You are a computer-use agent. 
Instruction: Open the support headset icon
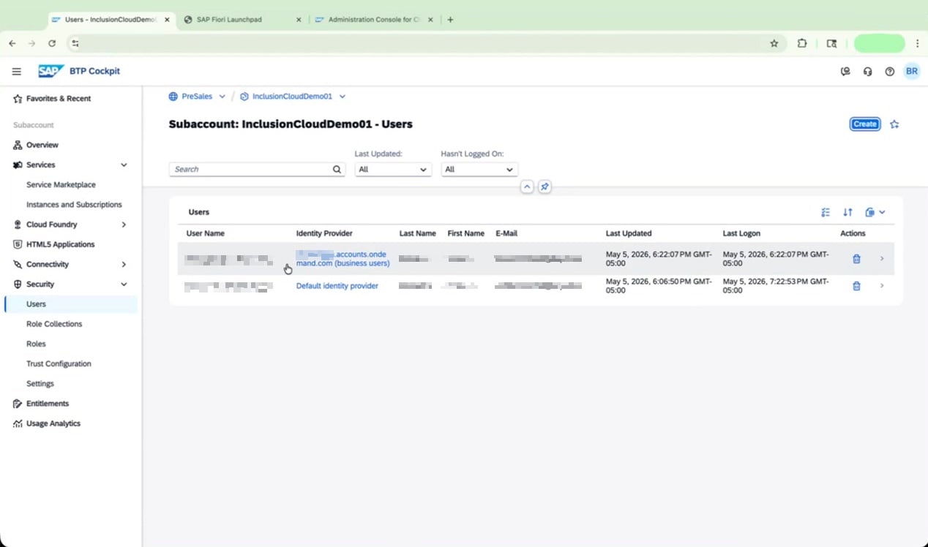click(867, 72)
